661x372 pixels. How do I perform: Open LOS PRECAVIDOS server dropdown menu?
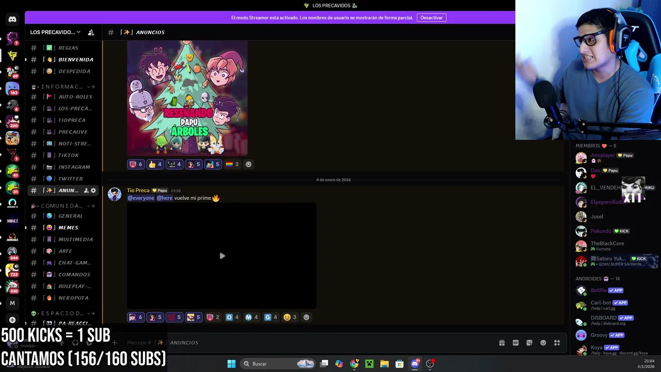(55, 32)
